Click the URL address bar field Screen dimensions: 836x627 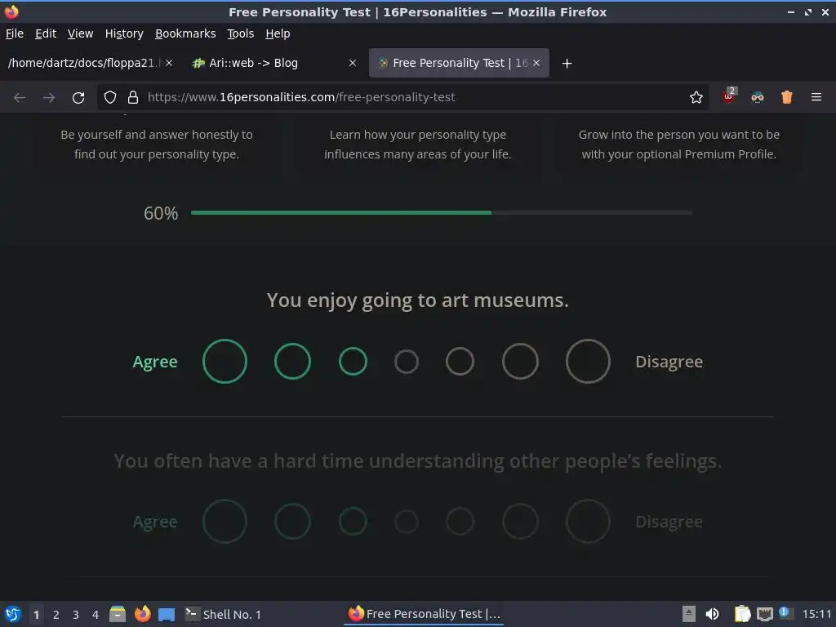pyautogui.click(x=402, y=97)
